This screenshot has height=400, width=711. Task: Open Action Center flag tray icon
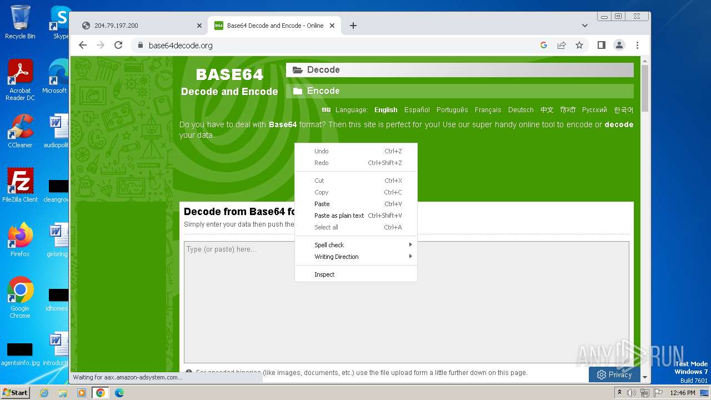(x=658, y=393)
